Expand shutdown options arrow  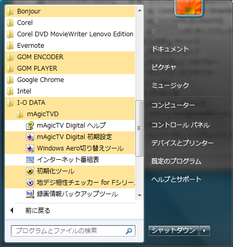[x=204, y=231]
